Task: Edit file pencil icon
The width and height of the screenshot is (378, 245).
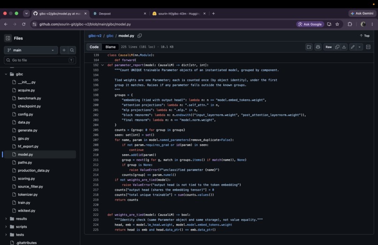Action: pos(353,47)
